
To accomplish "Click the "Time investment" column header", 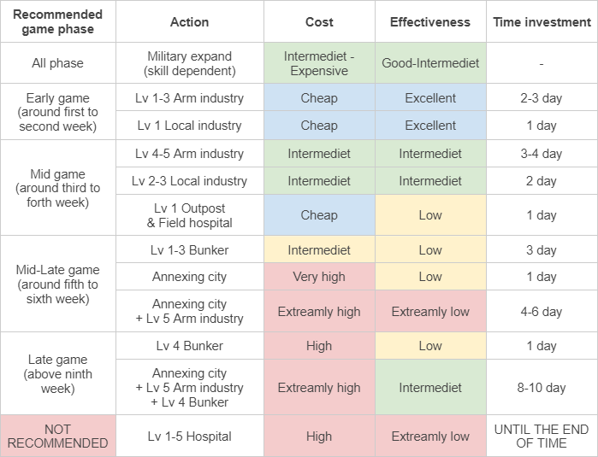I will 542,22.
